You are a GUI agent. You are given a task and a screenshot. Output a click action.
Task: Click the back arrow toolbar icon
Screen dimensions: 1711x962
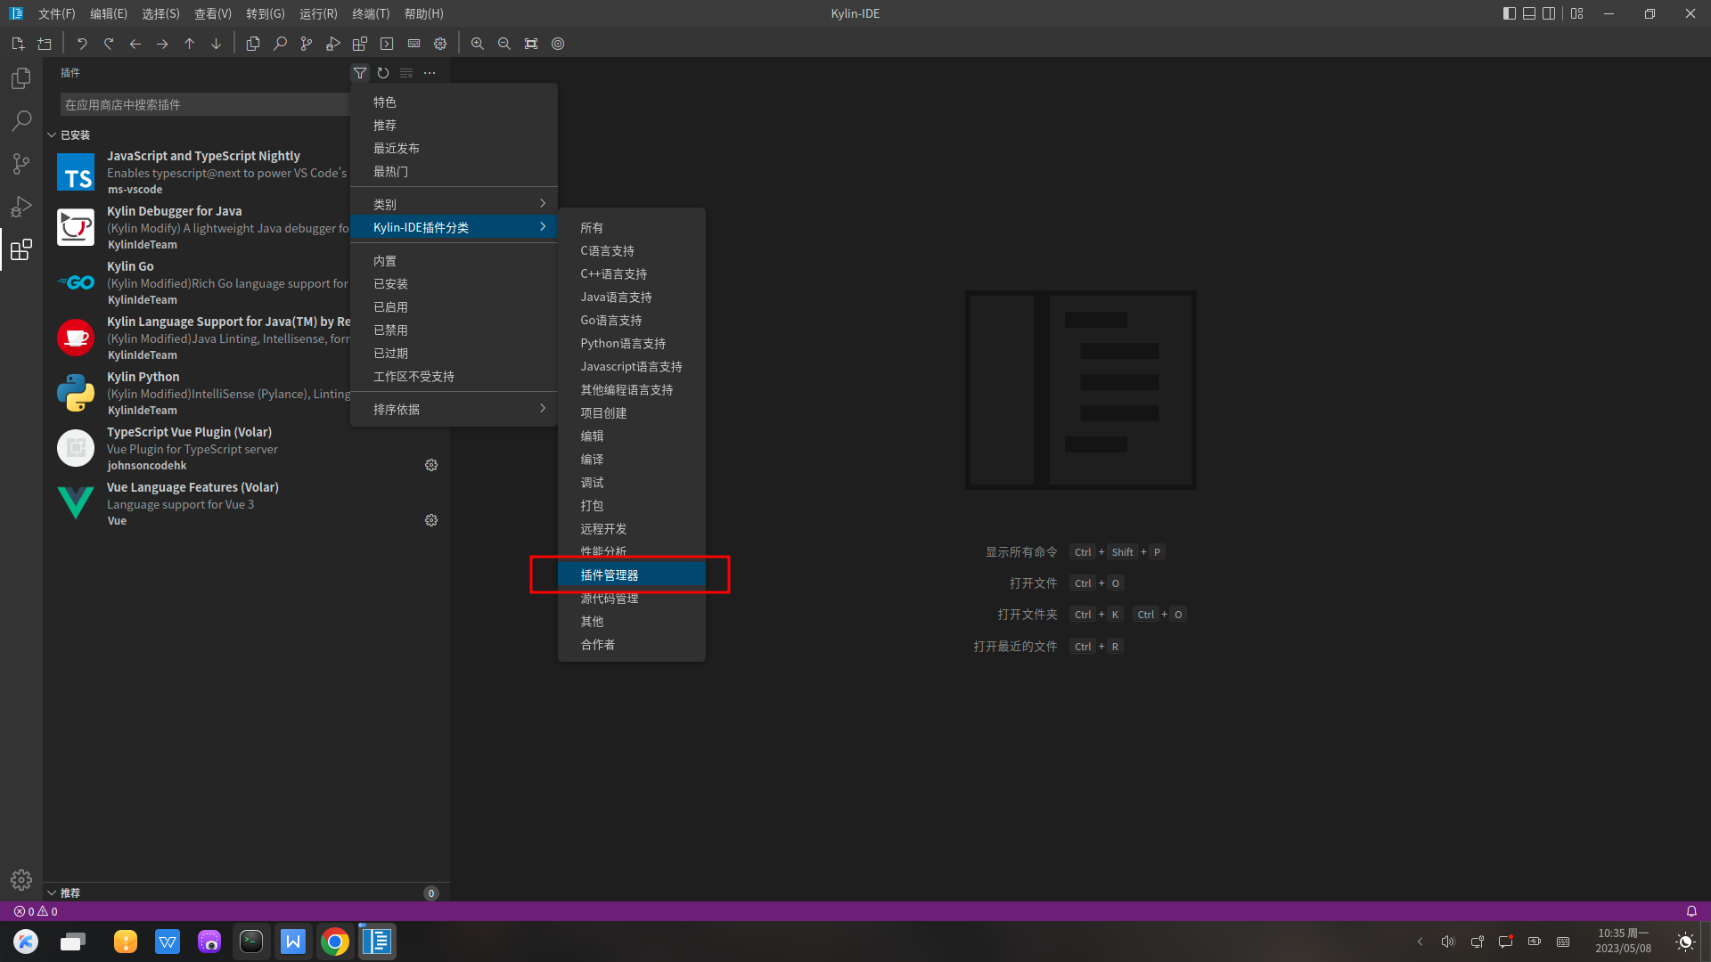[x=135, y=44]
